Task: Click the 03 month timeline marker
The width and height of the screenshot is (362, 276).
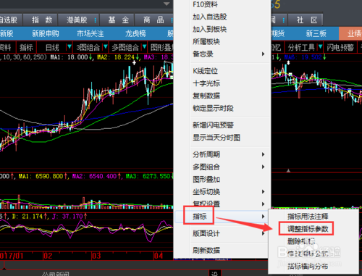Action: tap(96, 256)
